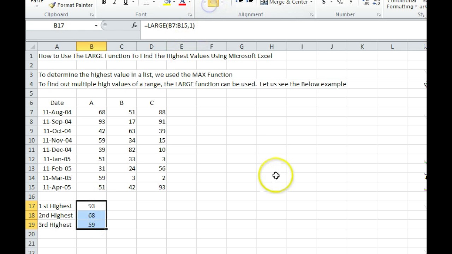This screenshot has width=452, height=254.
Task: Select cell D14 with value 2
Action: (x=151, y=178)
